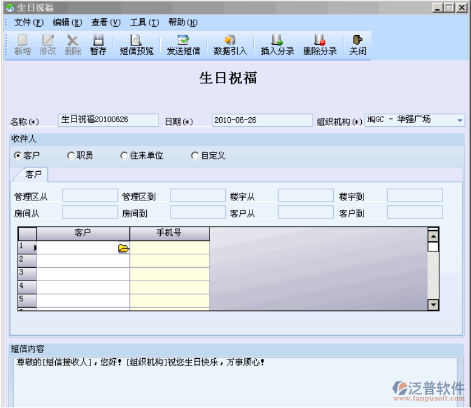Click the 名称 input field
Image resolution: width=471 pixels, height=408 pixels.
click(108, 120)
